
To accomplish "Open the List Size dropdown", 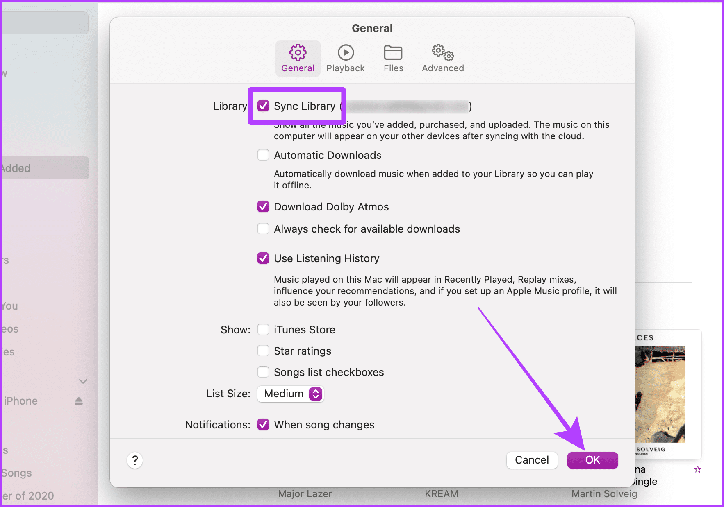I will point(290,394).
